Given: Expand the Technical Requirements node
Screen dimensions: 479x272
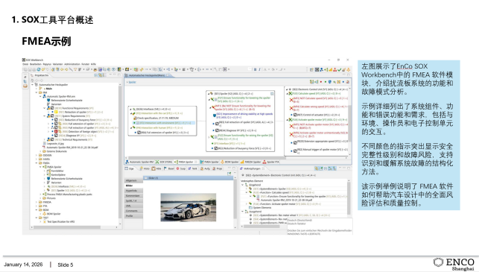Looking at the screenshot, I should click(44, 139).
